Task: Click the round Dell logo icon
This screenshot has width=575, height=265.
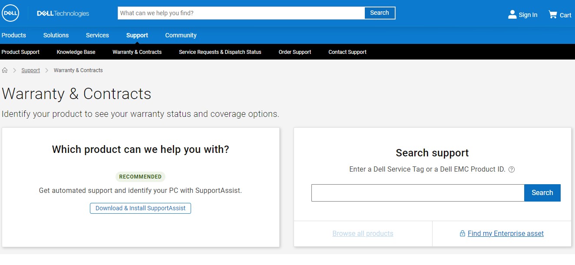Action: pos(10,13)
